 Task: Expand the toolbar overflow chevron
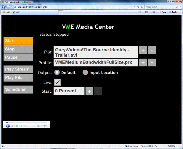[x=181, y=12]
